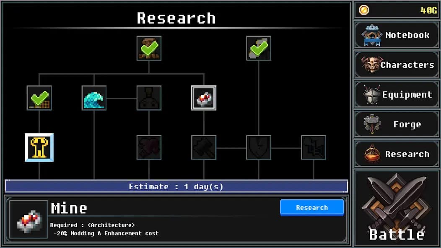This screenshot has width=441, height=248.
Task: Select the highlighted Mine research node
Action: click(204, 98)
